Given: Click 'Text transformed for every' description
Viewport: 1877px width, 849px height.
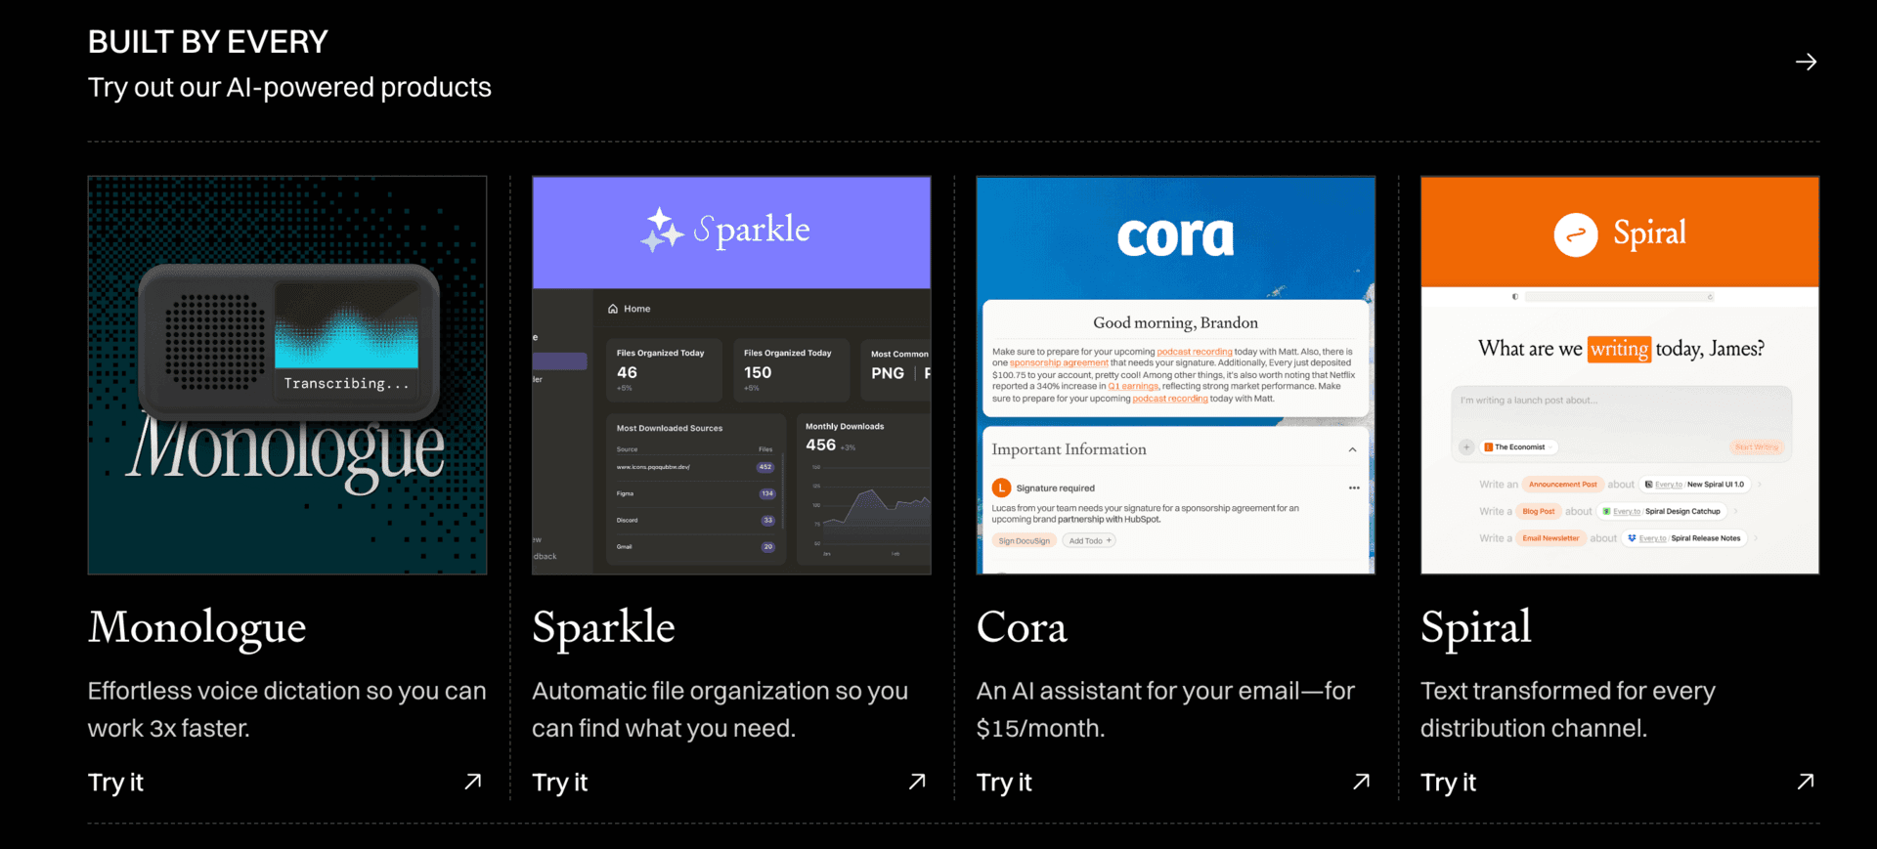Looking at the screenshot, I should pyautogui.click(x=1568, y=709).
